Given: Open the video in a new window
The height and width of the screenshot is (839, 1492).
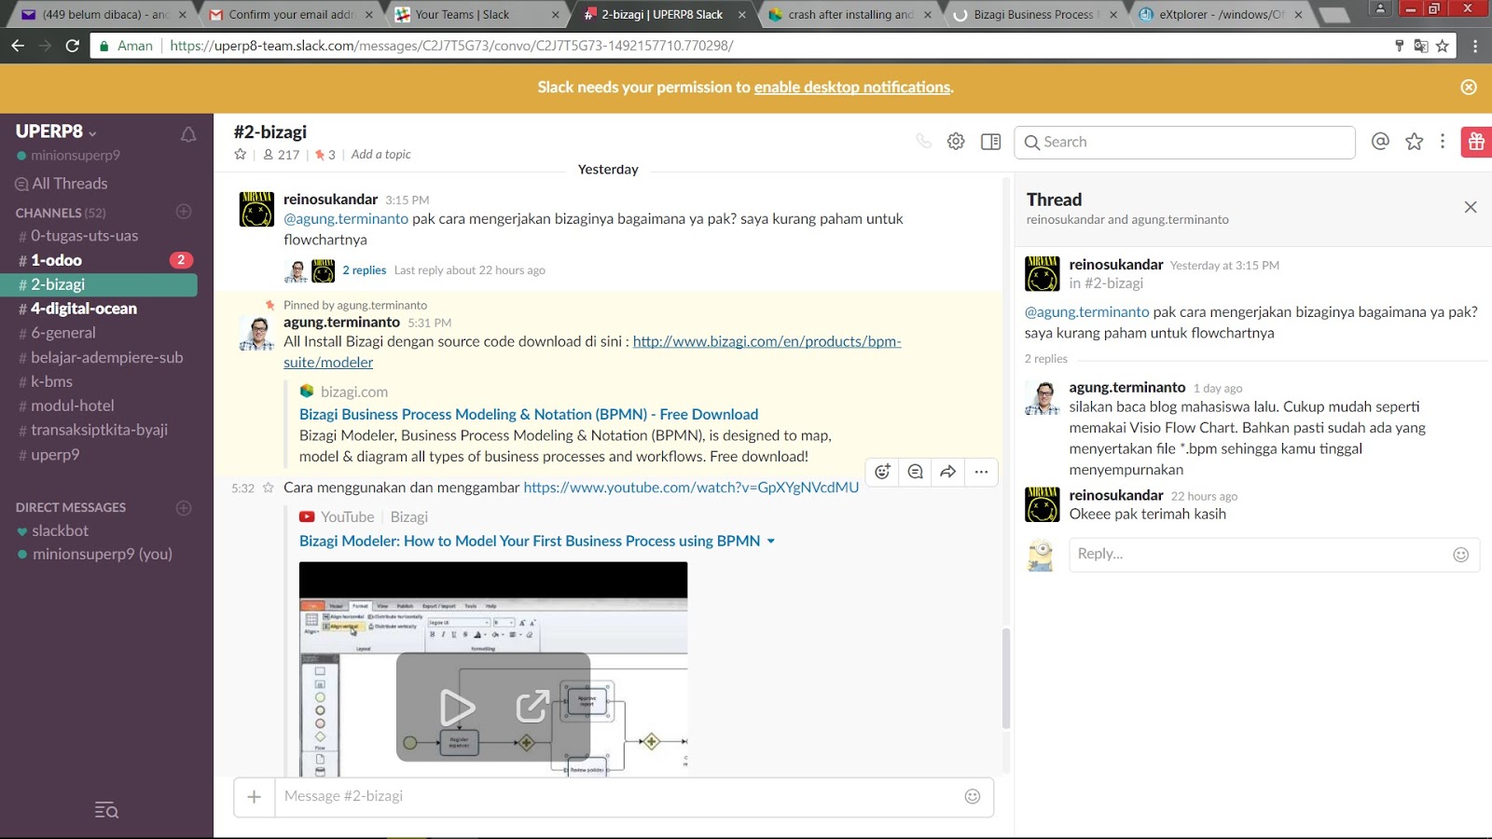Looking at the screenshot, I should click(x=532, y=708).
